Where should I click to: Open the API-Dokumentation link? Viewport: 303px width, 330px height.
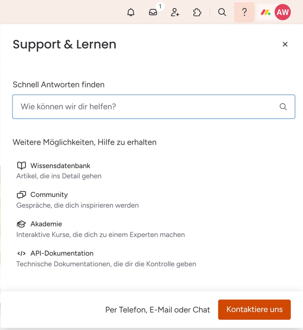pos(62,253)
